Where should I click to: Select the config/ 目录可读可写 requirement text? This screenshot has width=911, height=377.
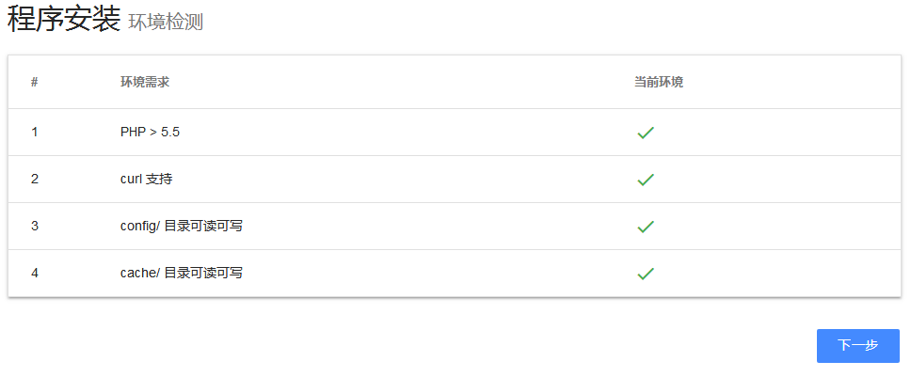182,227
